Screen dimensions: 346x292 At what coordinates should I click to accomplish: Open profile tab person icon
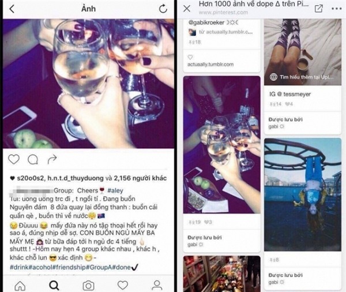click(157, 286)
